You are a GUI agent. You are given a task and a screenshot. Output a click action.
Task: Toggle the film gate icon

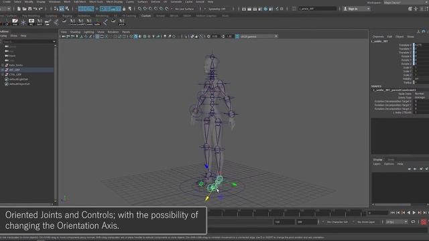[x=102, y=36]
